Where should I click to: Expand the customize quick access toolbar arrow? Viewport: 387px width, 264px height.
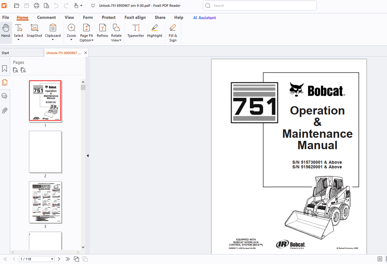(x=93, y=6)
